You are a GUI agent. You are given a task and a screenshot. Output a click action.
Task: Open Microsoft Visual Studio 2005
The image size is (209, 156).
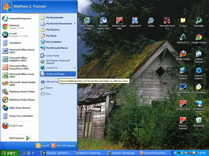click(x=19, y=84)
